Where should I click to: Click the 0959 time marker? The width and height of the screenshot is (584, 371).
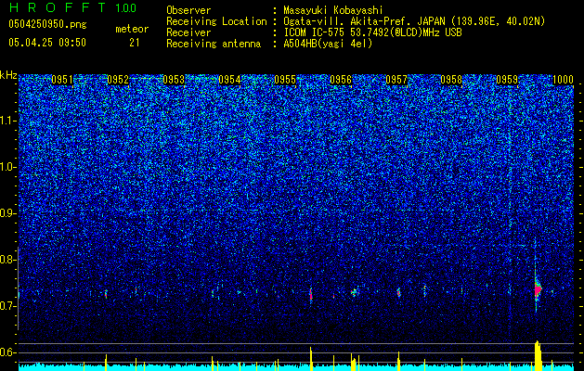point(507,80)
